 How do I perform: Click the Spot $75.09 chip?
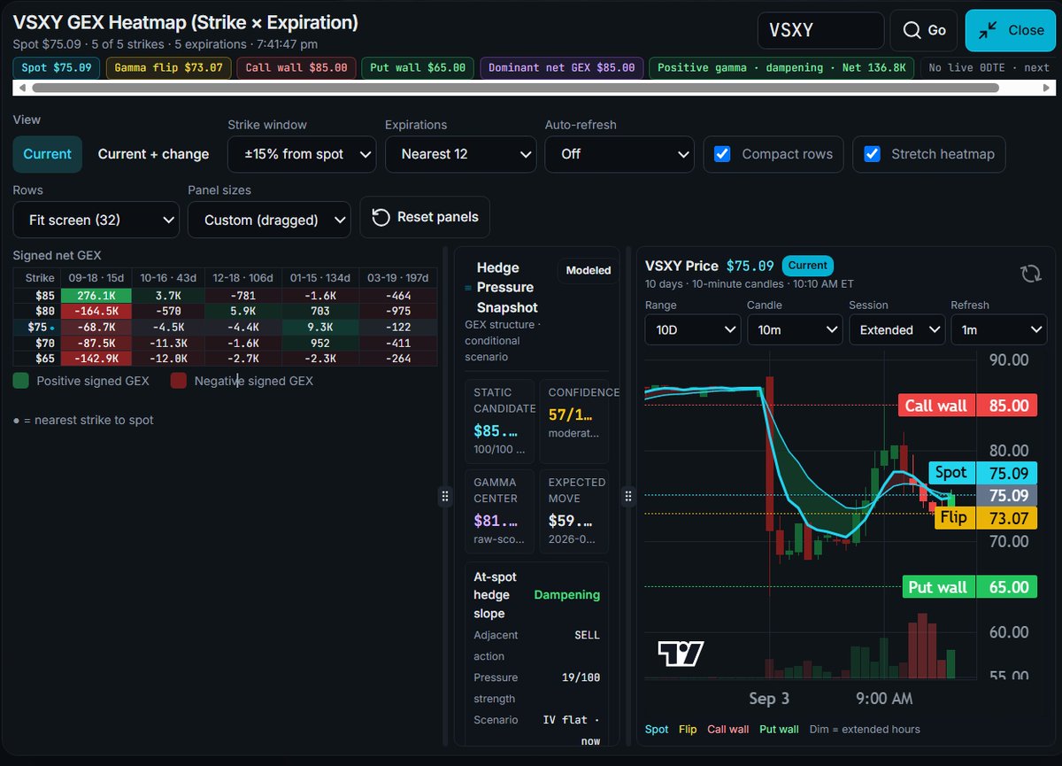click(57, 68)
